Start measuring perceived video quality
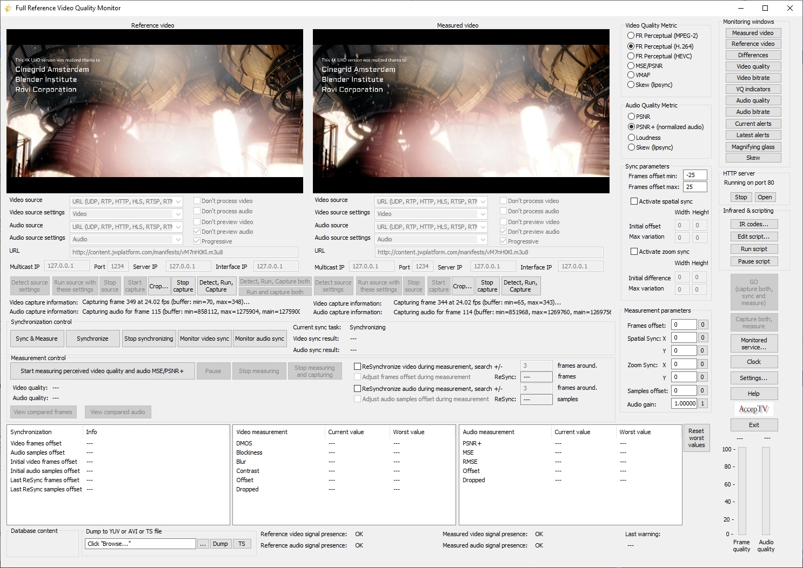The width and height of the screenshot is (803, 568). (x=103, y=371)
